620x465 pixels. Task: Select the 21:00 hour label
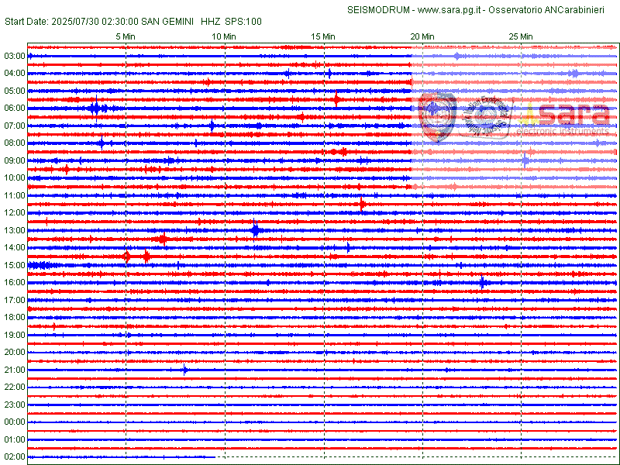[15, 370]
